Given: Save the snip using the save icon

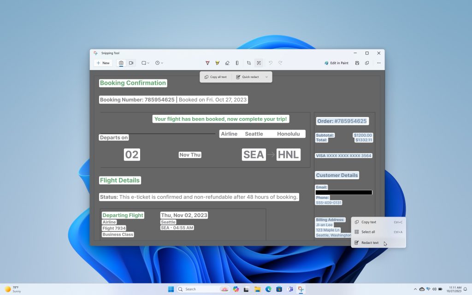Looking at the screenshot, I should coord(357,63).
